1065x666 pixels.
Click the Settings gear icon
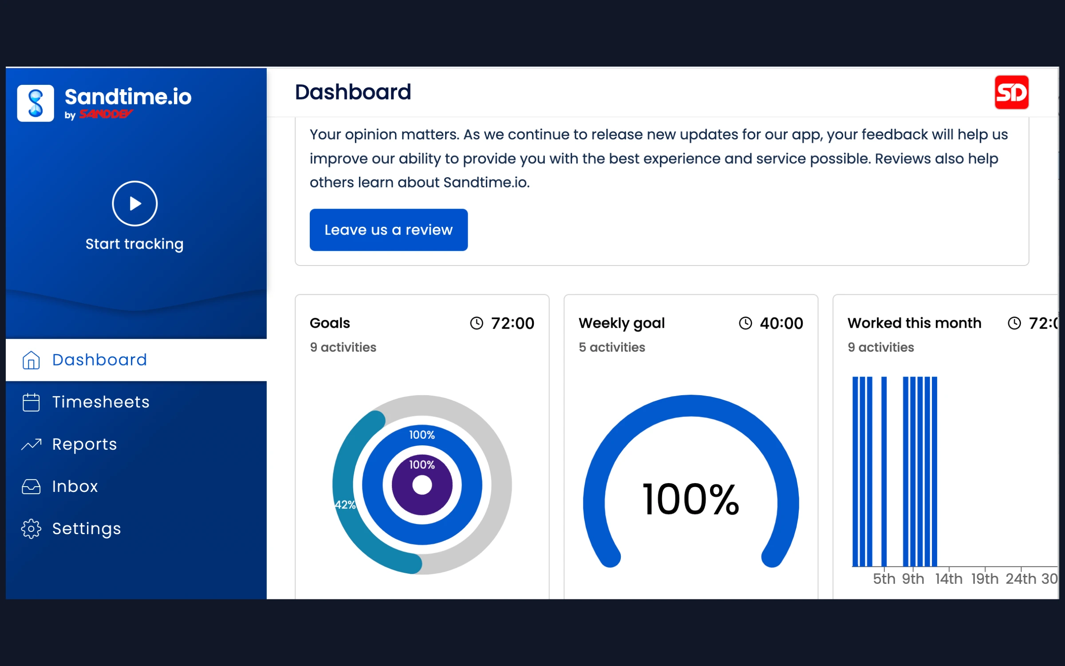pos(31,529)
